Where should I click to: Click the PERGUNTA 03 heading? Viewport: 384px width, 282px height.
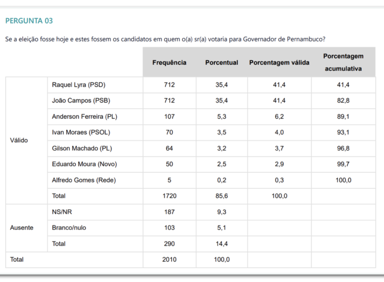(29, 21)
